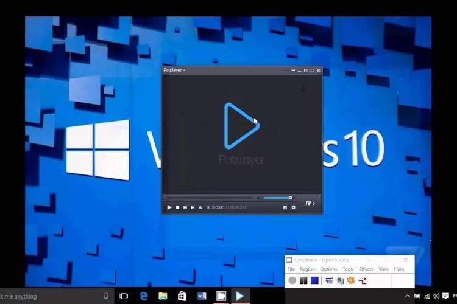This screenshot has width=457, height=304.
Task: Click the large Potplayer play logo
Action: [241, 126]
